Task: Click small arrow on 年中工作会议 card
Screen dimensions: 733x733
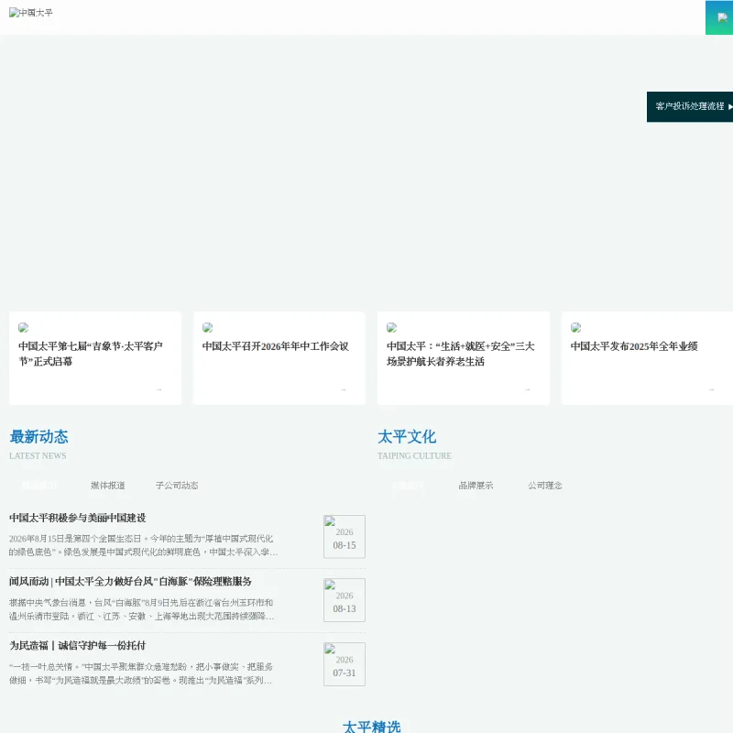Action: (x=343, y=389)
